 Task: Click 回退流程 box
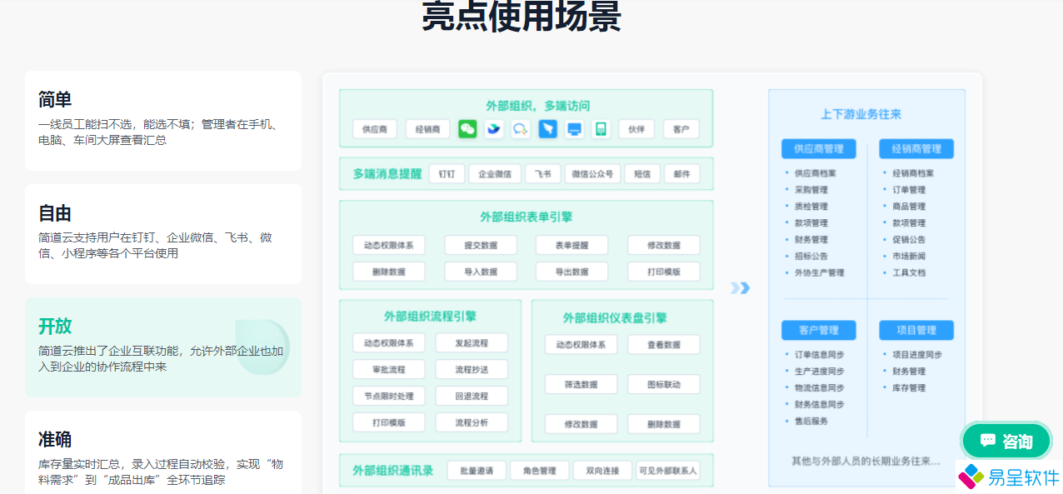point(472,396)
